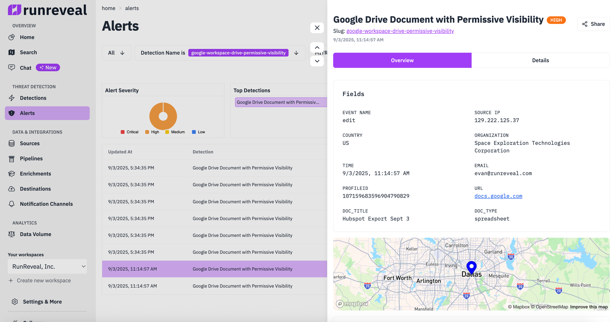Open Enrichments in the sidebar
This screenshot has height=322, width=615.
47,174
